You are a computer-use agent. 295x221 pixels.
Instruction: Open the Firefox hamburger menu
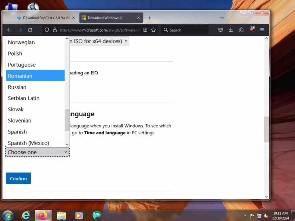click(262, 30)
